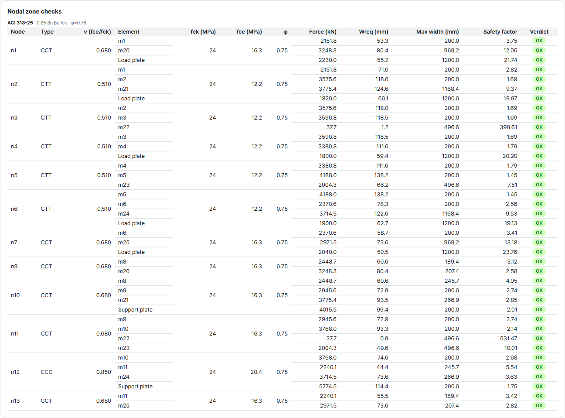Select the "Type" column header

point(47,31)
